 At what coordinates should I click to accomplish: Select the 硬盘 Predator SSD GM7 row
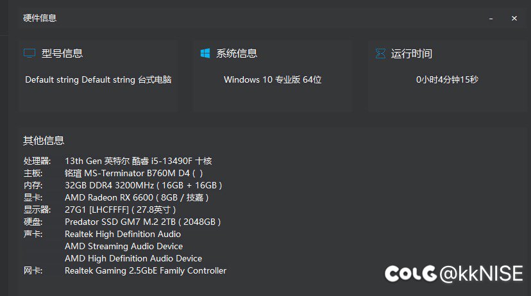[x=142, y=222]
